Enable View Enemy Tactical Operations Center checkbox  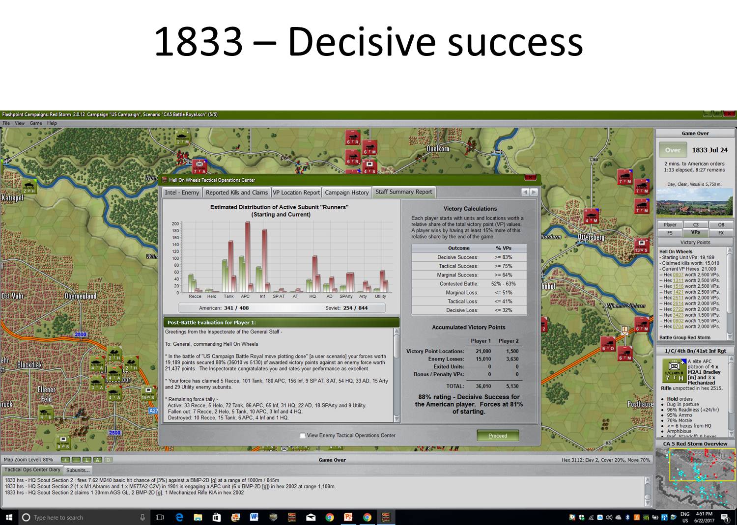tap(303, 436)
